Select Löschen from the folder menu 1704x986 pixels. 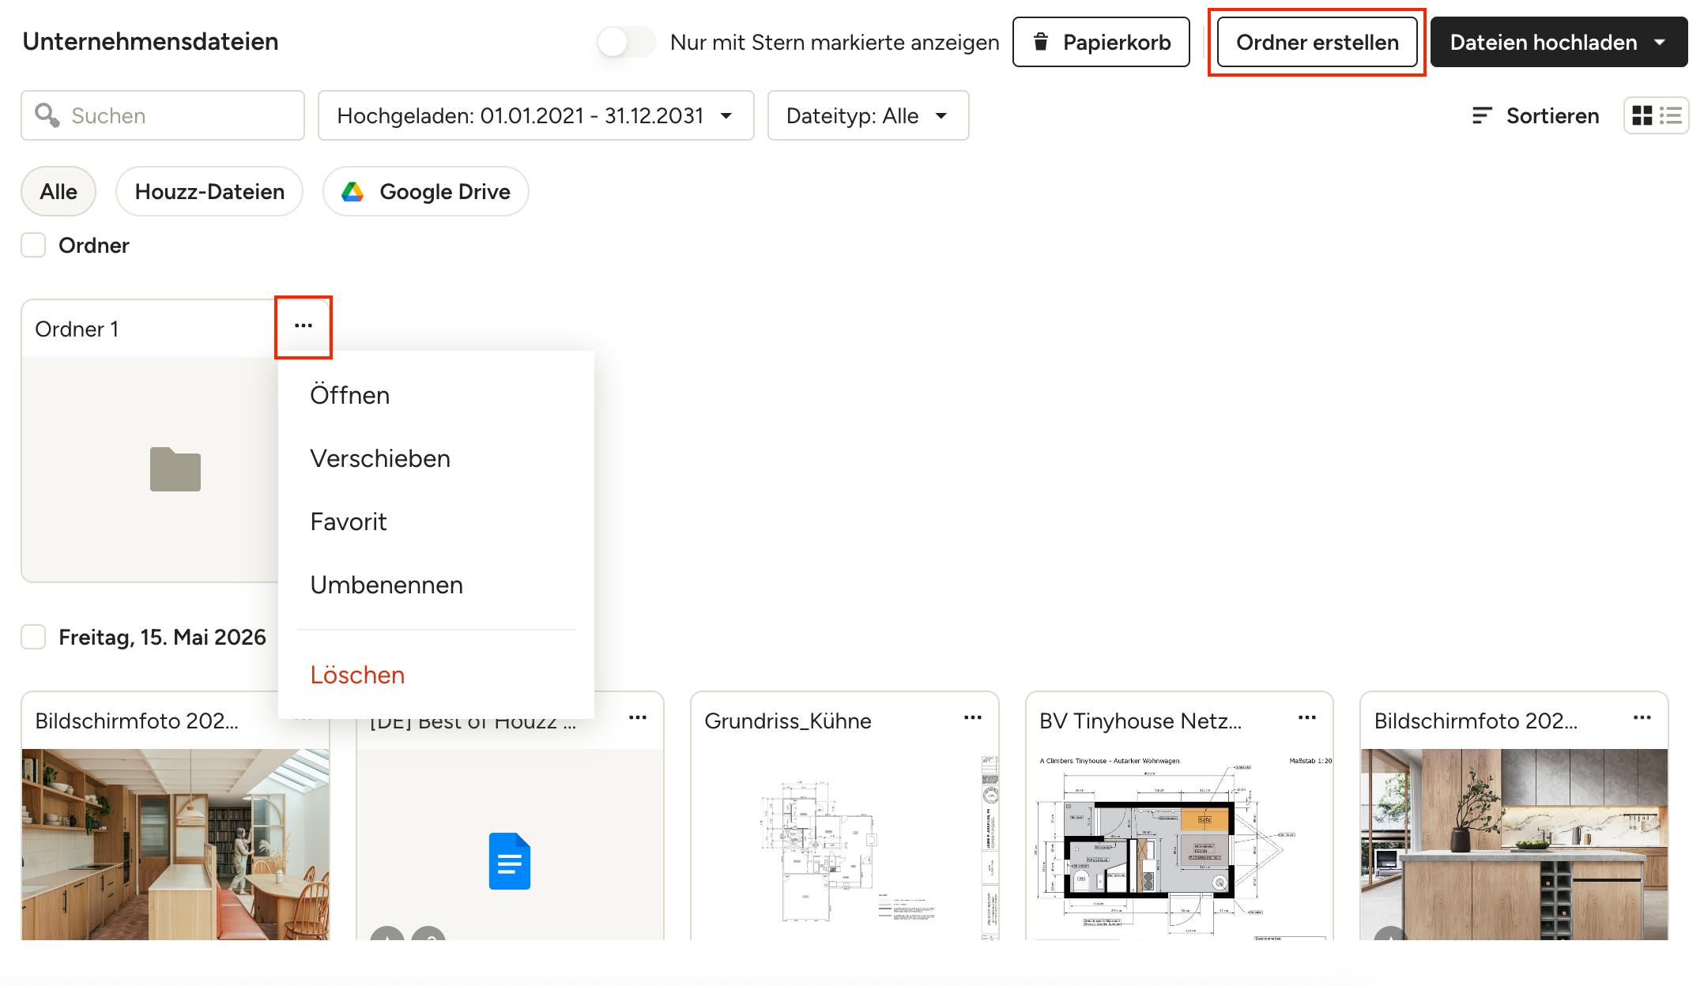tap(357, 675)
